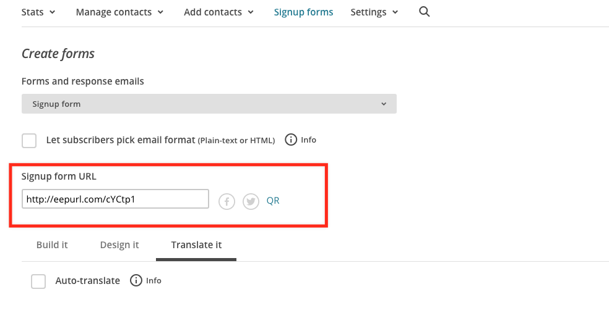The height and width of the screenshot is (313, 609).
Task: Go to Signup forms page
Action: (x=303, y=12)
